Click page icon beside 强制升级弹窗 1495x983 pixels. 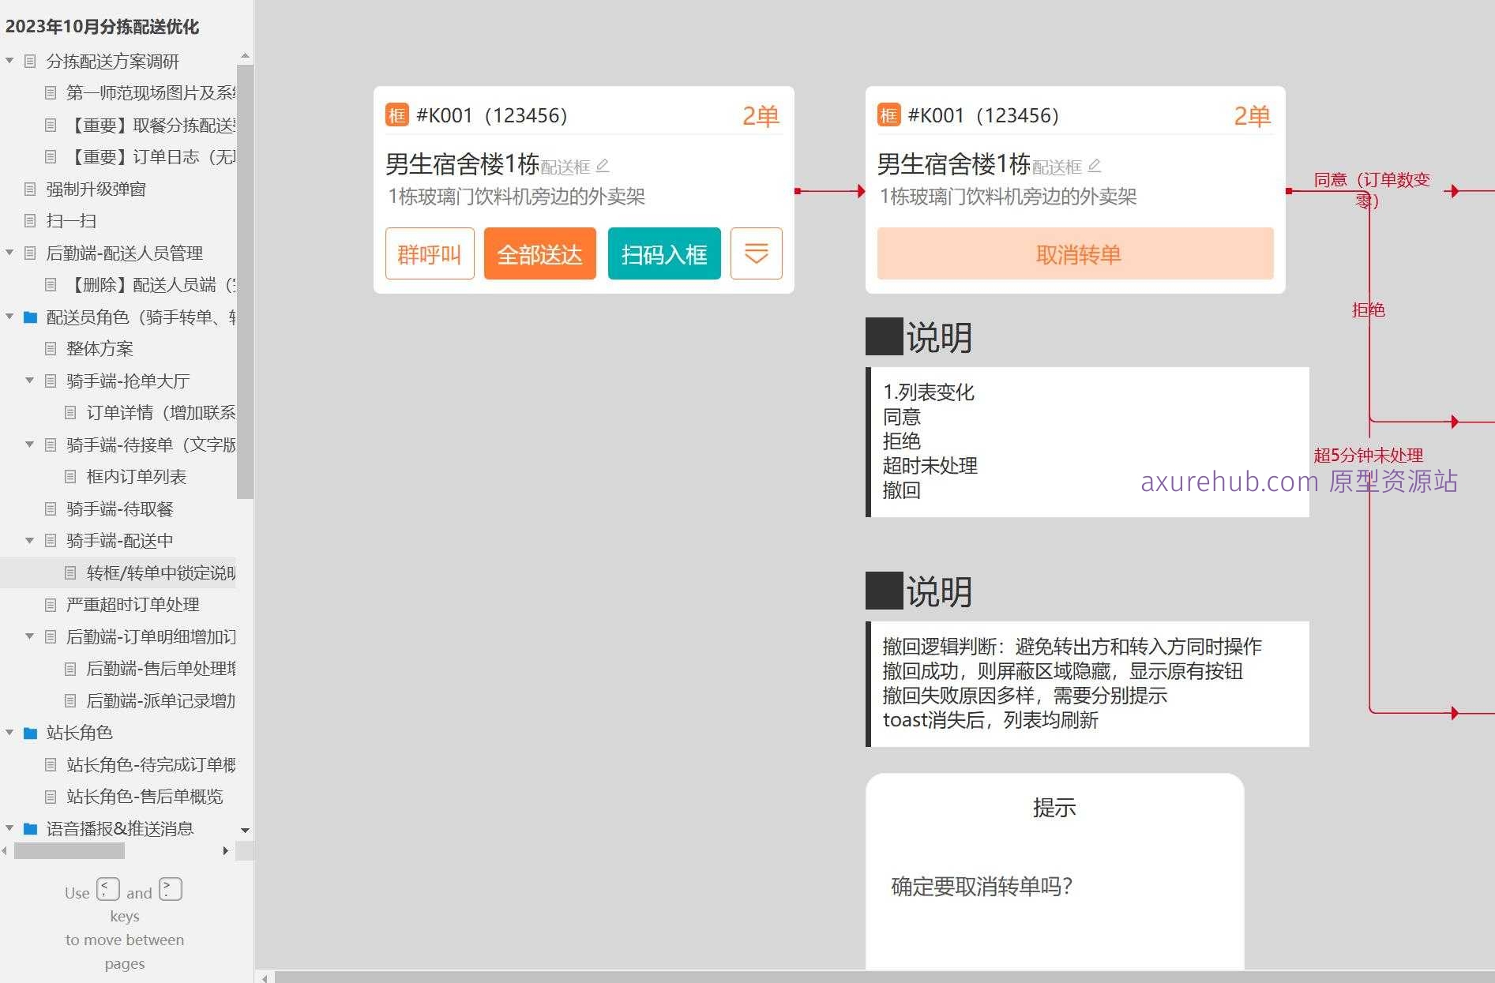(x=31, y=189)
